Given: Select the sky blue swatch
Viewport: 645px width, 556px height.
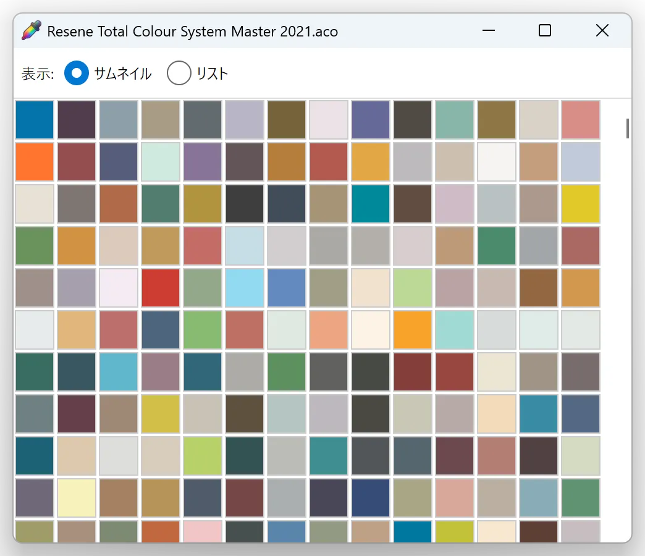Looking at the screenshot, I should pyautogui.click(x=245, y=288).
